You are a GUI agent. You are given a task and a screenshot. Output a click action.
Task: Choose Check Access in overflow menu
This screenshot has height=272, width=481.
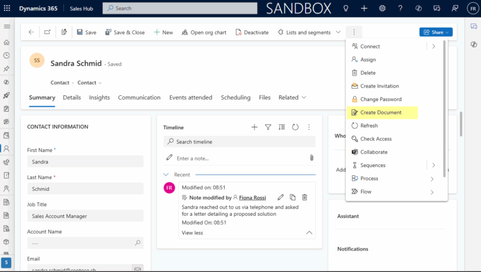coord(375,139)
